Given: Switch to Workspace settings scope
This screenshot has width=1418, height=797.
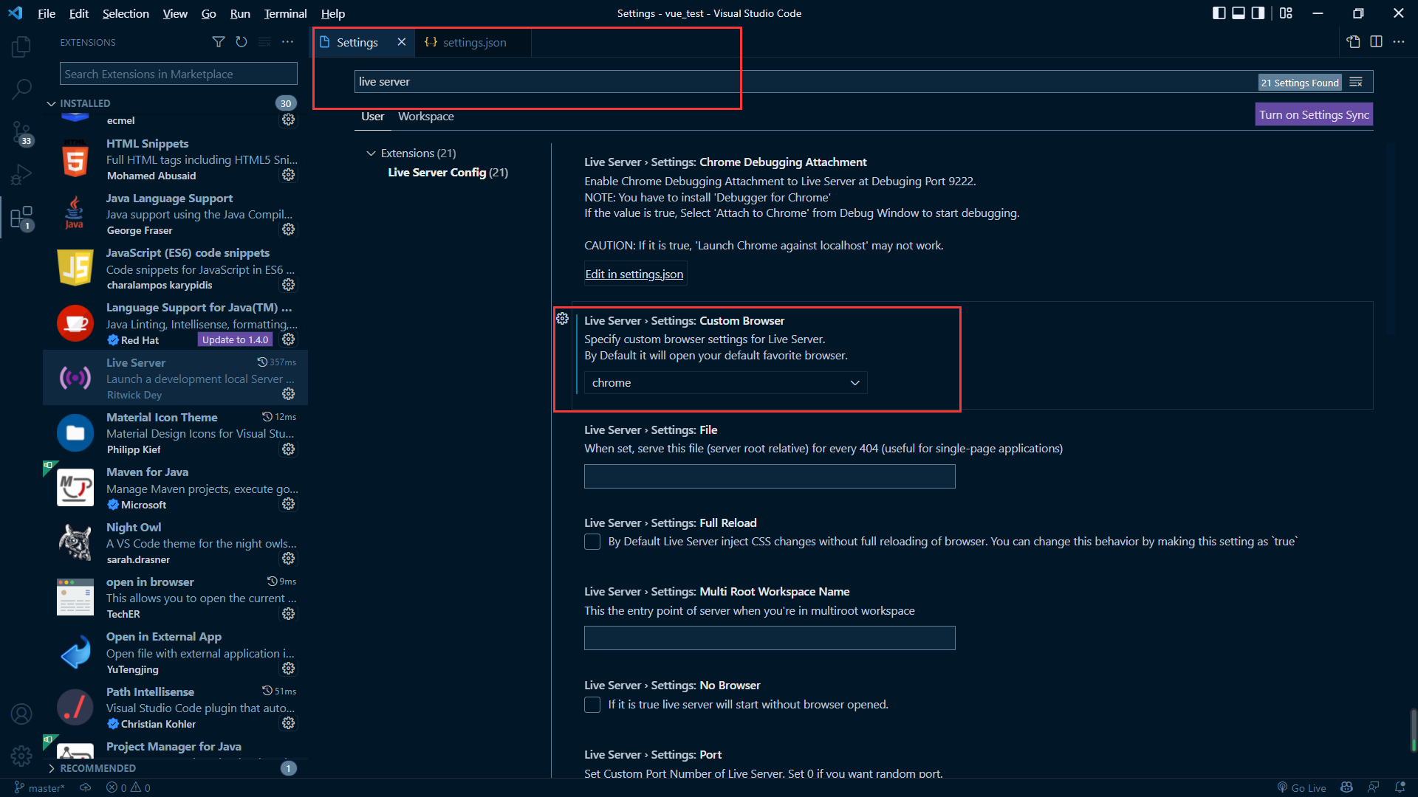Looking at the screenshot, I should pos(425,117).
